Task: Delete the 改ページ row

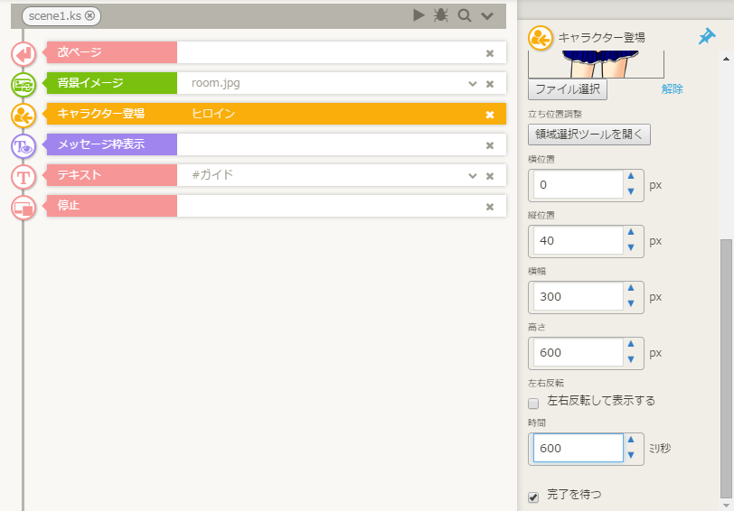Action: (x=490, y=53)
